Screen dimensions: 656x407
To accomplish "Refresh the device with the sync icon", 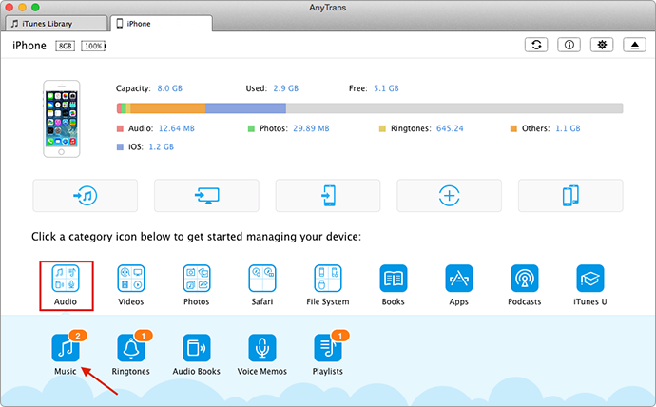I will [536, 45].
